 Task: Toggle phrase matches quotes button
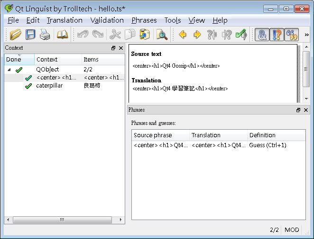coord(292,35)
